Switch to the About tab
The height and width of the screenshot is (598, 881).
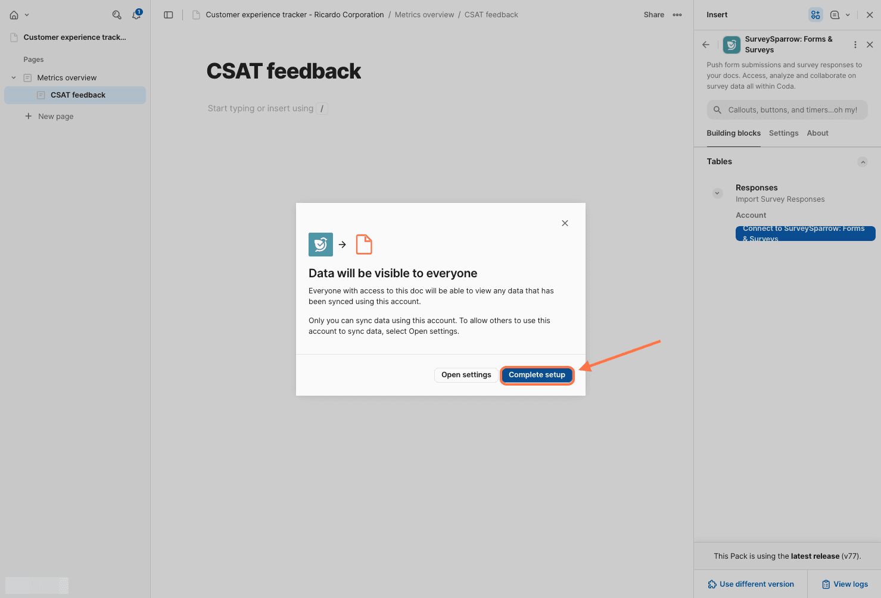point(817,133)
